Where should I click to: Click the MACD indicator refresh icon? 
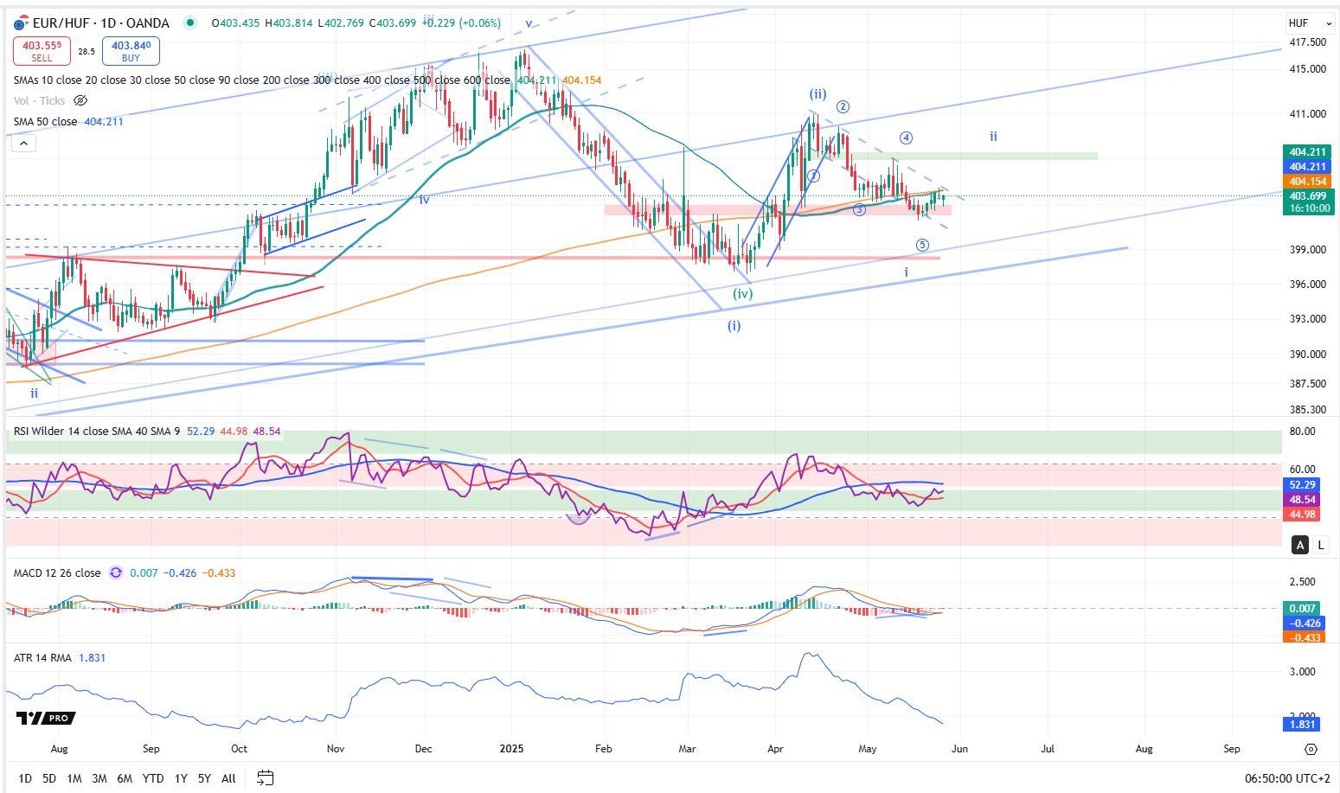pos(116,572)
